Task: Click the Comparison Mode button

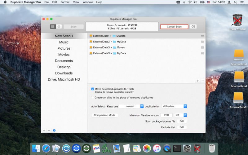Action: [x=104, y=115]
